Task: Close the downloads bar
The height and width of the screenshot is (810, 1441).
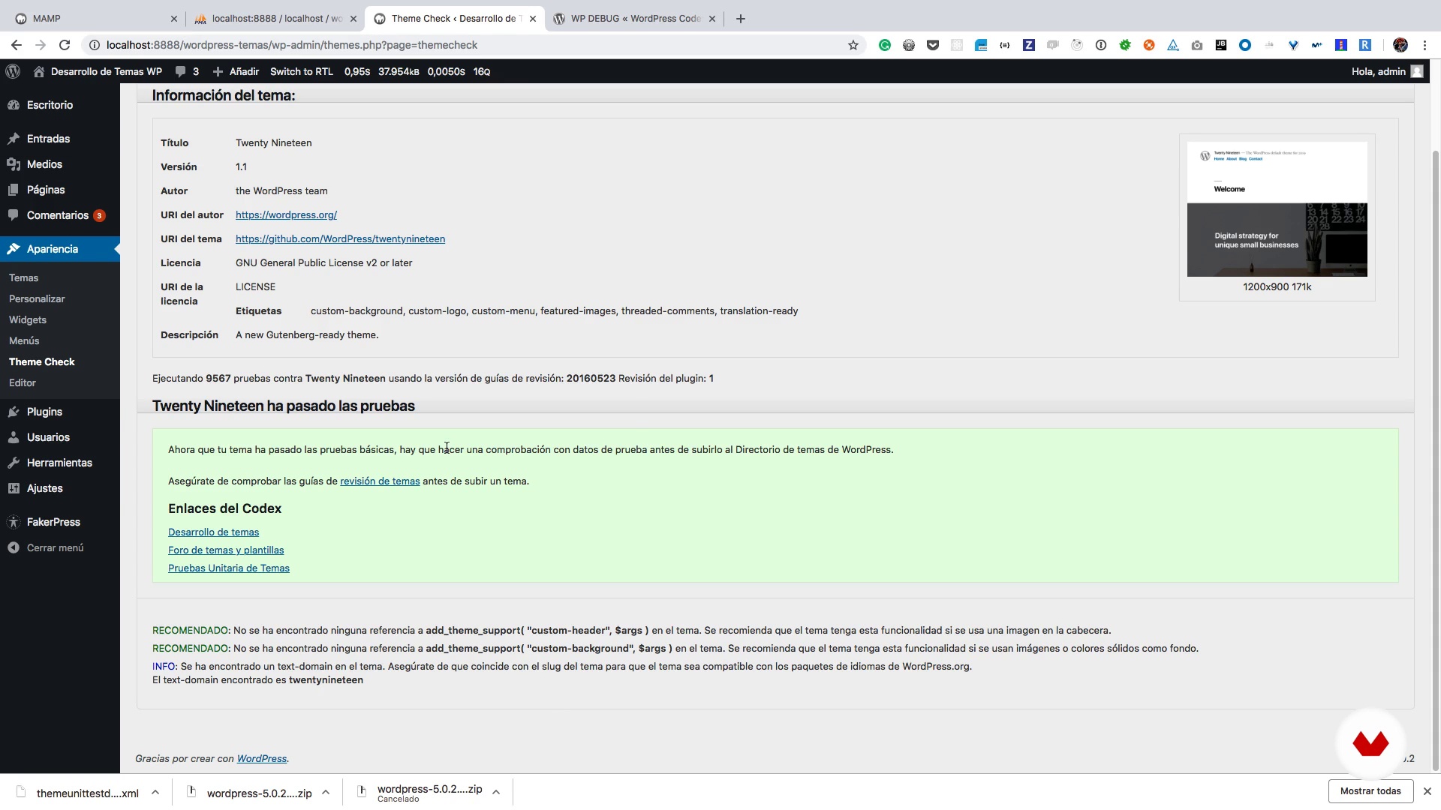Action: [x=1427, y=791]
